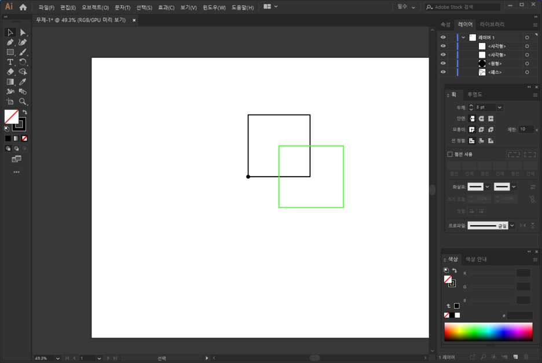Switch to the 라이브러리 tab
542x363 pixels.
tap(492, 24)
